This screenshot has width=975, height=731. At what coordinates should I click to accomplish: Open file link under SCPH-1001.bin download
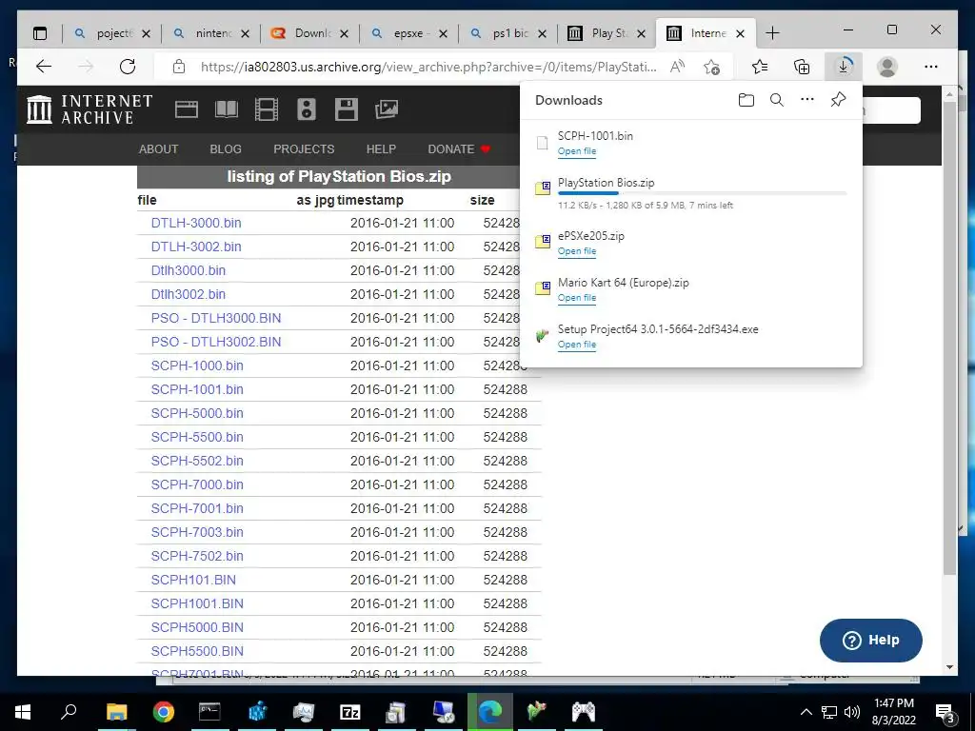click(x=577, y=151)
